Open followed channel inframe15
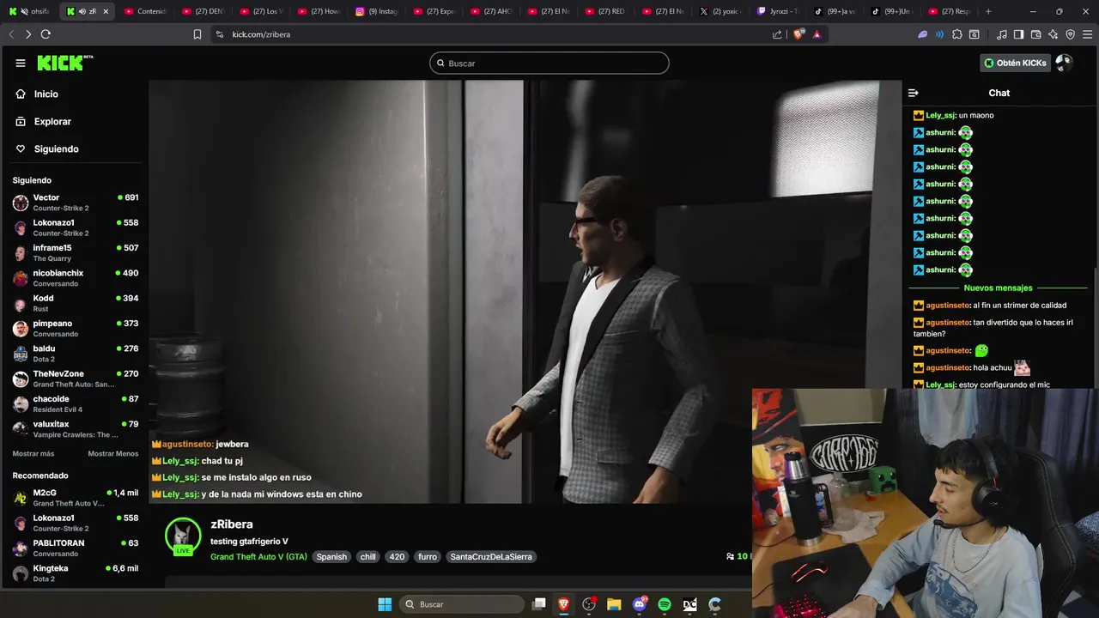 click(76, 253)
